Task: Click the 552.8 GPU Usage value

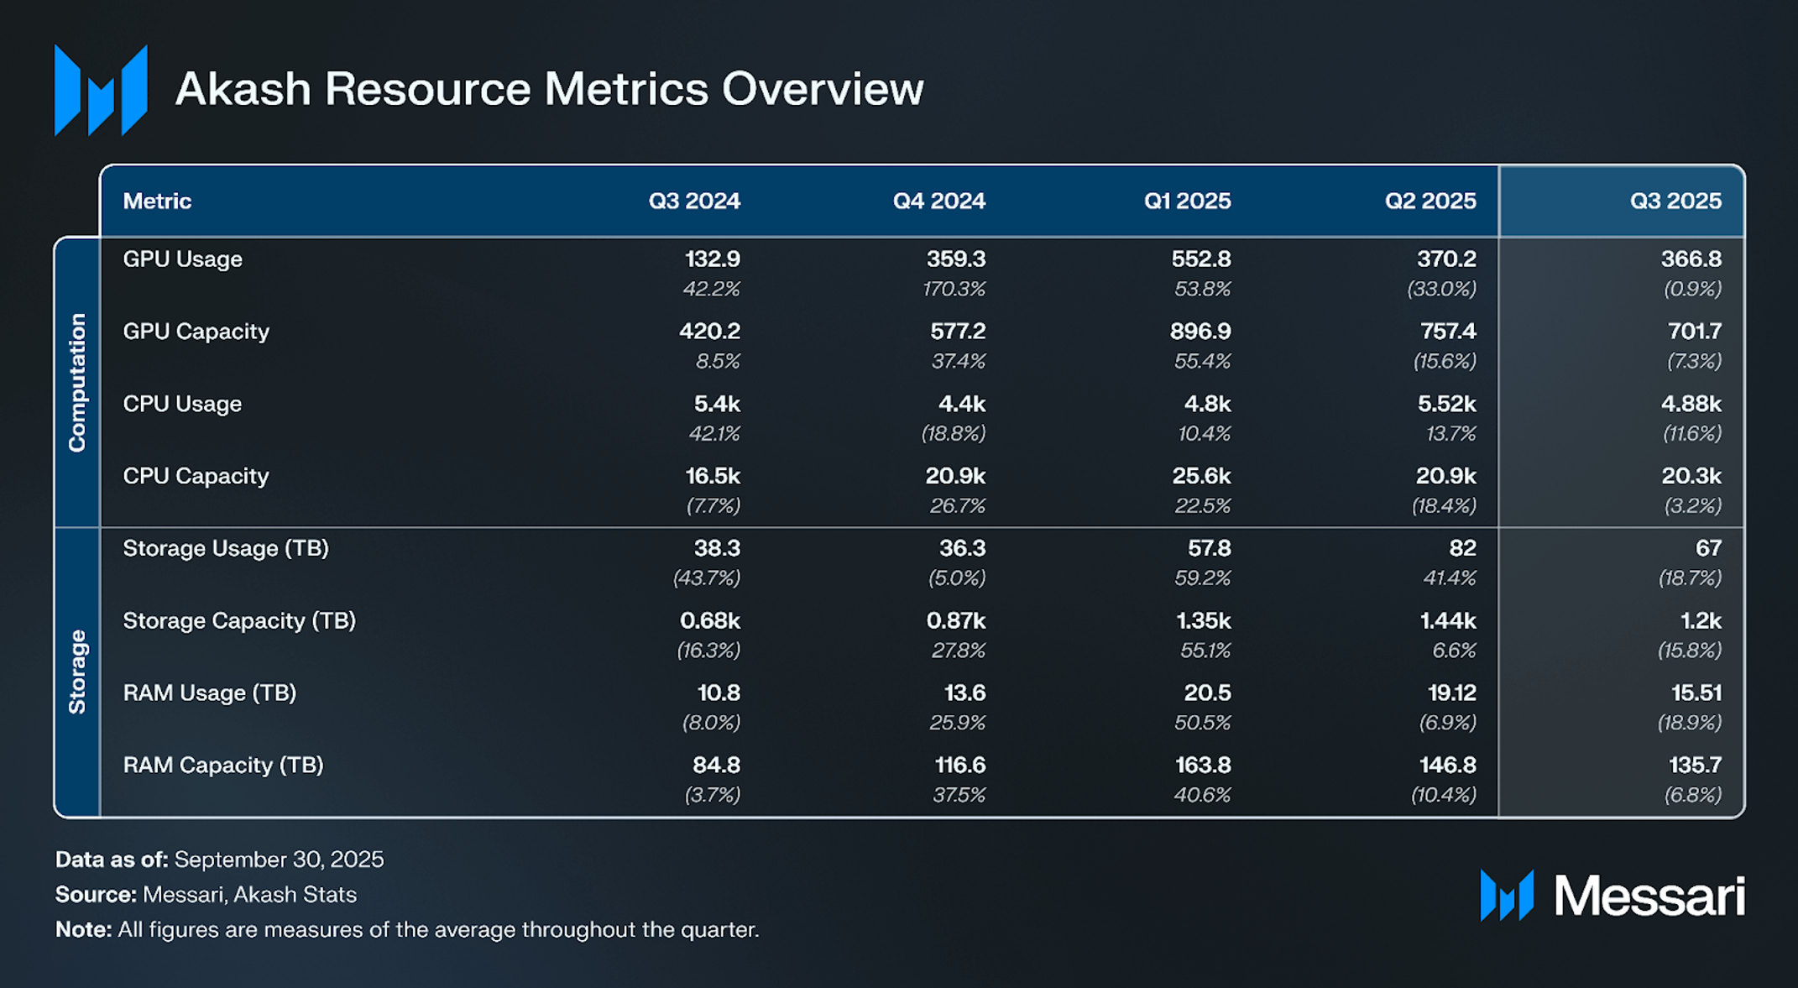Action: pos(1200,259)
